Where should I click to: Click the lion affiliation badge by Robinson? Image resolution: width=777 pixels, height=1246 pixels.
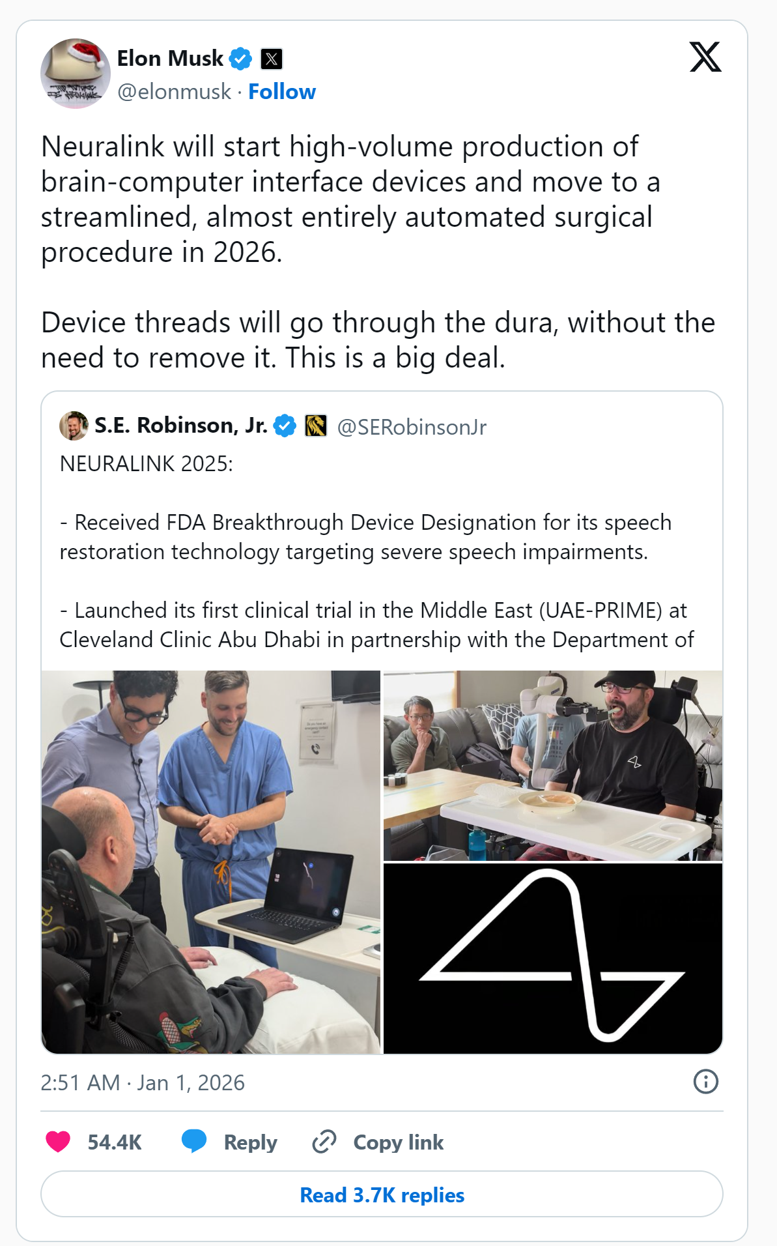click(x=316, y=426)
